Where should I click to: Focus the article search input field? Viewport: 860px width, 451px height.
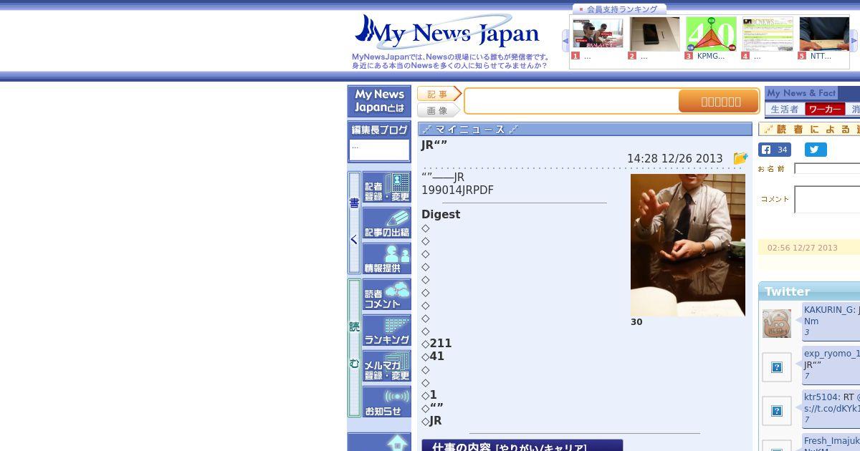[572, 101]
